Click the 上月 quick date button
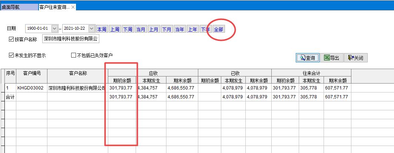394x153 pixels. coord(154,29)
